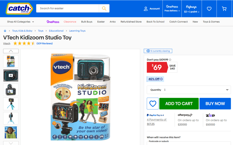Select second camera-on-tripod thumbnail
The width and height of the screenshot is (233, 145).
click(x=11, y=118)
